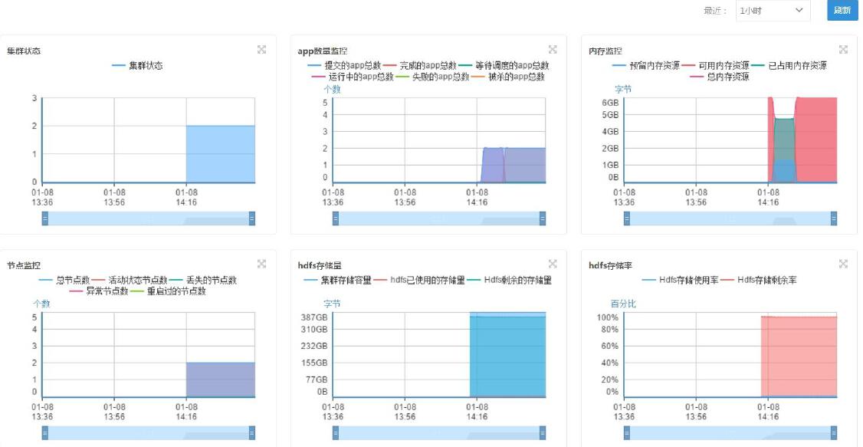Click the enlarge icon on 内存监控

(843, 50)
